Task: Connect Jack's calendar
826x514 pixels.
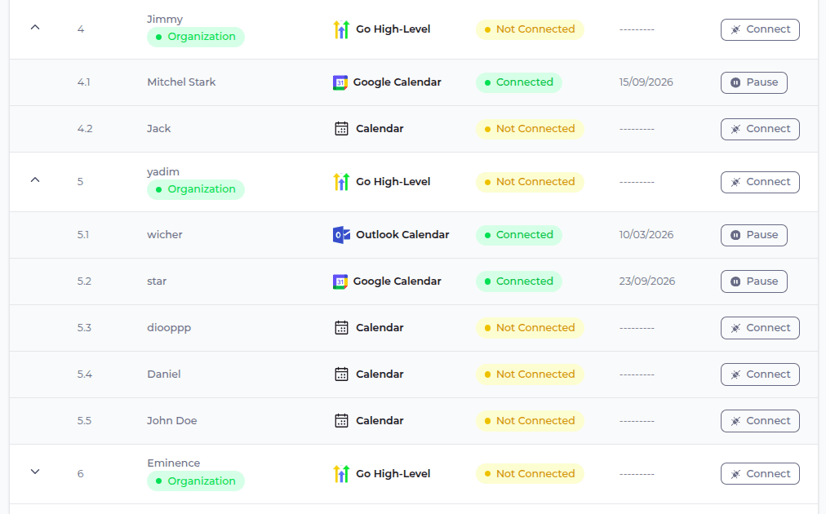Action: click(x=760, y=129)
